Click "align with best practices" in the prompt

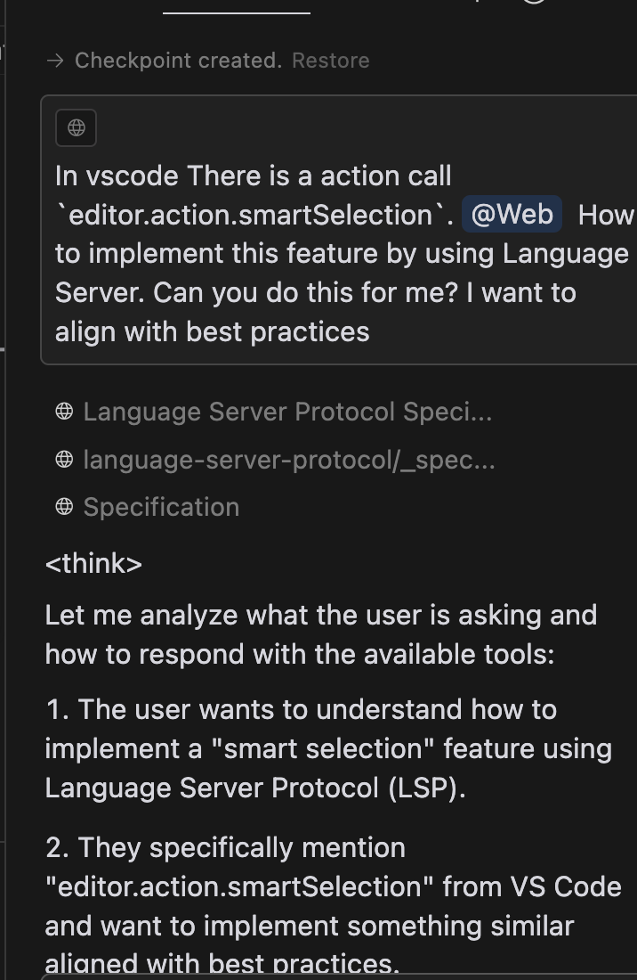click(212, 331)
